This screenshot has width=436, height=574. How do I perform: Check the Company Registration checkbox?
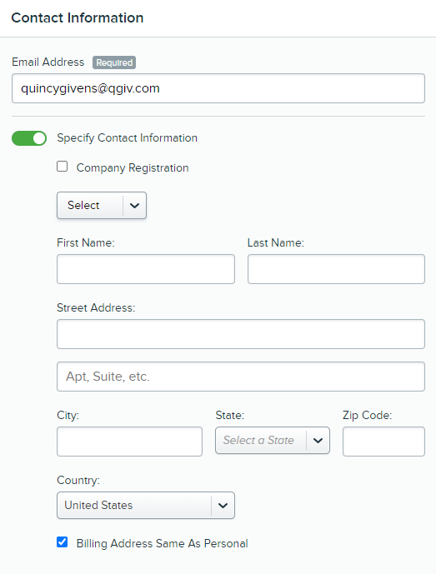[x=63, y=167]
